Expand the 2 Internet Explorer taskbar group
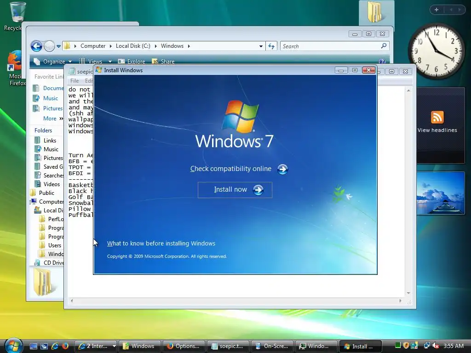471x353 pixels. point(96,346)
